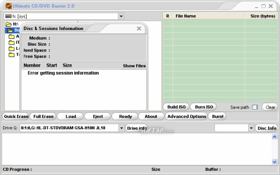Click the highlighted open folder in tree
The image size is (280, 175).
coord(10,30)
